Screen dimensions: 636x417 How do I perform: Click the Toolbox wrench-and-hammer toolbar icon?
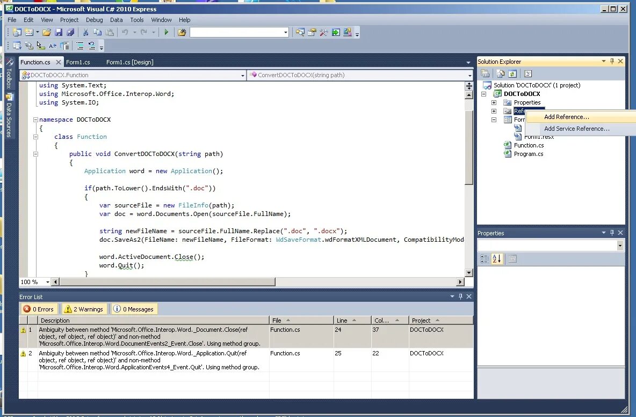click(x=324, y=32)
